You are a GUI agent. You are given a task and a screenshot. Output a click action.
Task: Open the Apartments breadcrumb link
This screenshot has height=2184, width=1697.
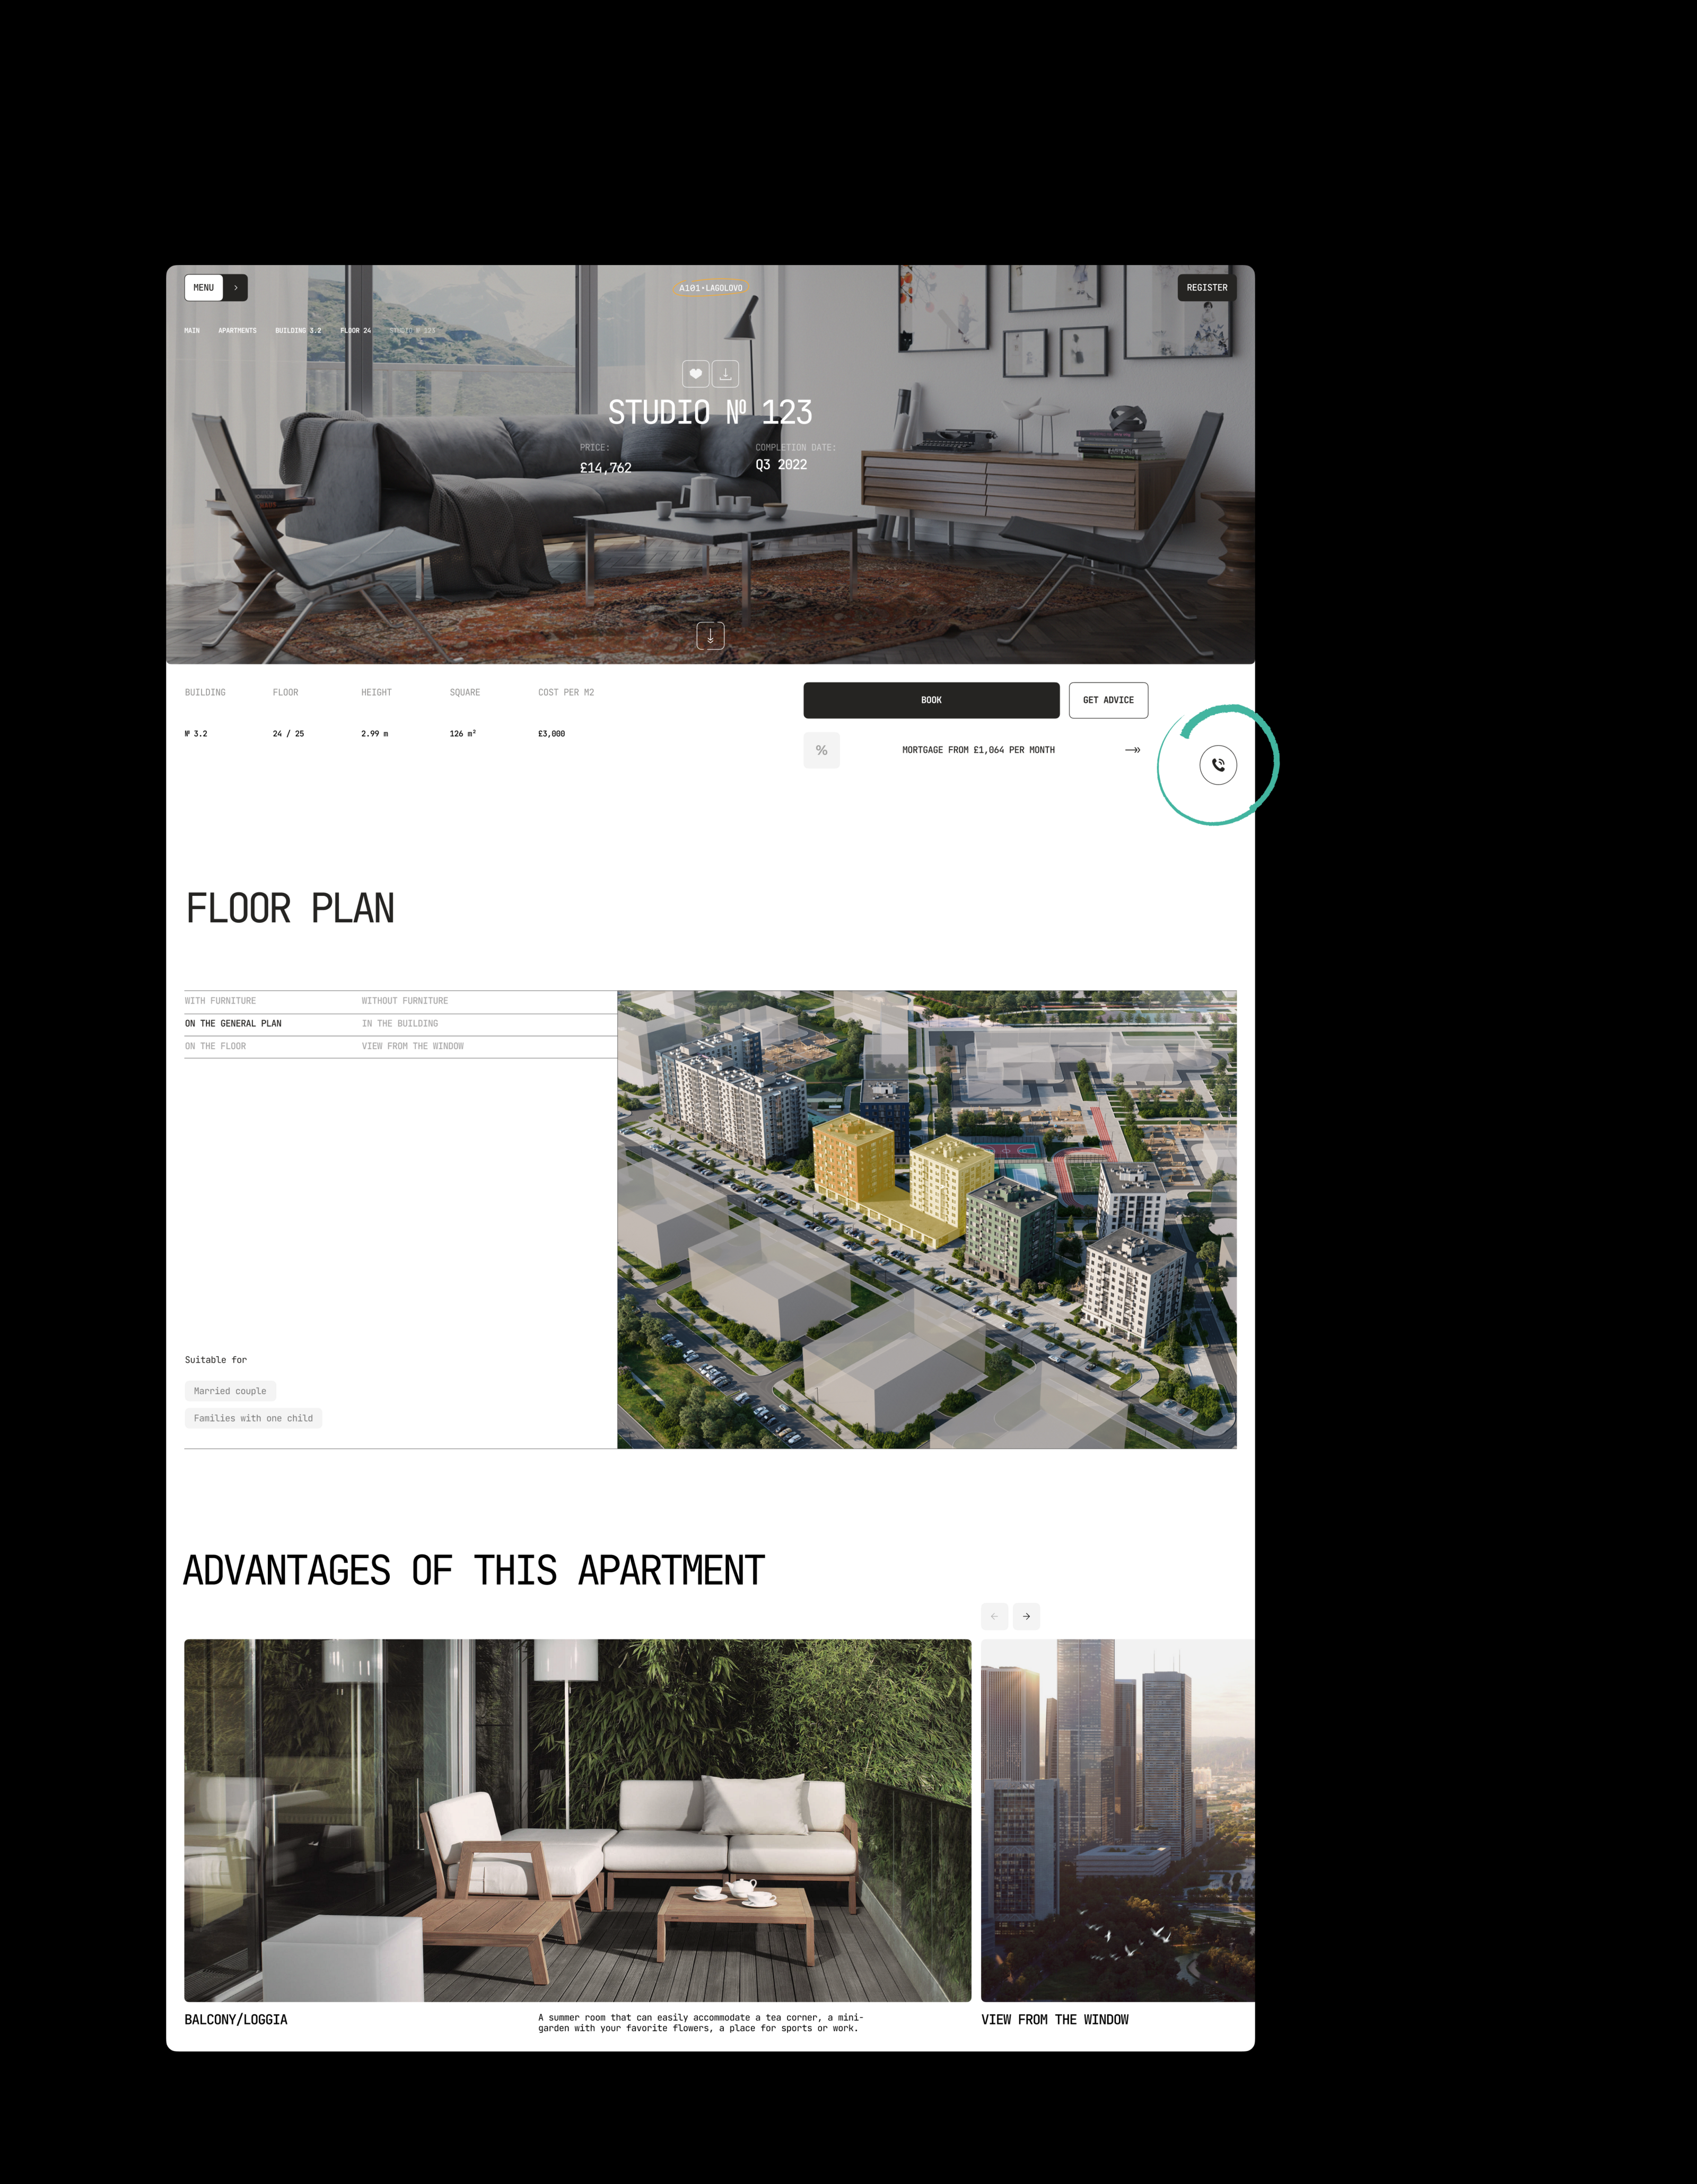click(x=237, y=331)
